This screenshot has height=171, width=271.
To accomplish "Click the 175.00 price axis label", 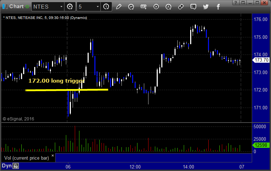I will pyautogui.click(x=260, y=37).
